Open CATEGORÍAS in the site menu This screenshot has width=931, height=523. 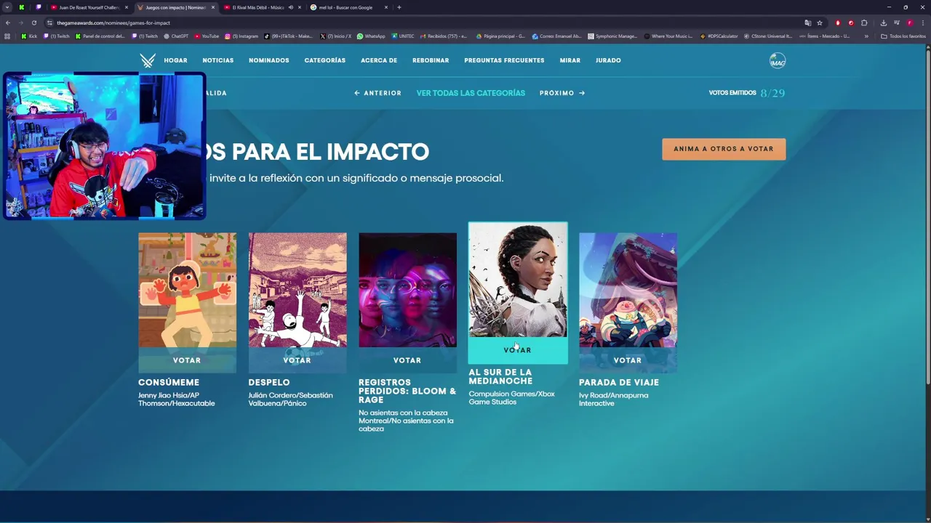tap(325, 61)
